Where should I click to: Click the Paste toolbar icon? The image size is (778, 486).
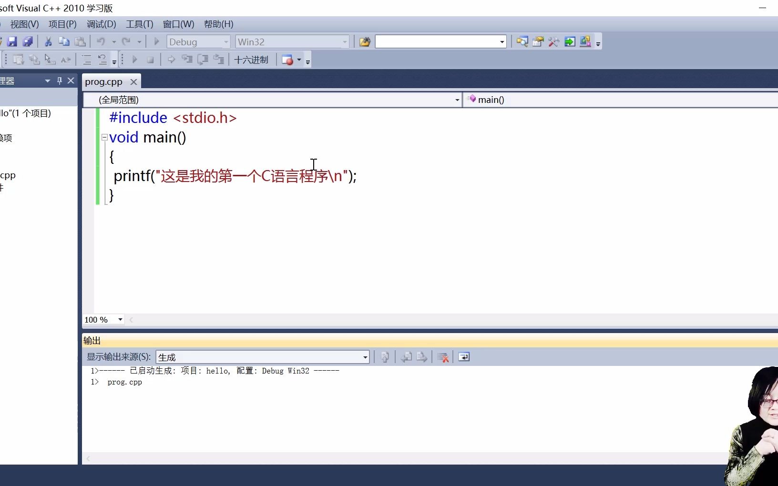tap(80, 41)
